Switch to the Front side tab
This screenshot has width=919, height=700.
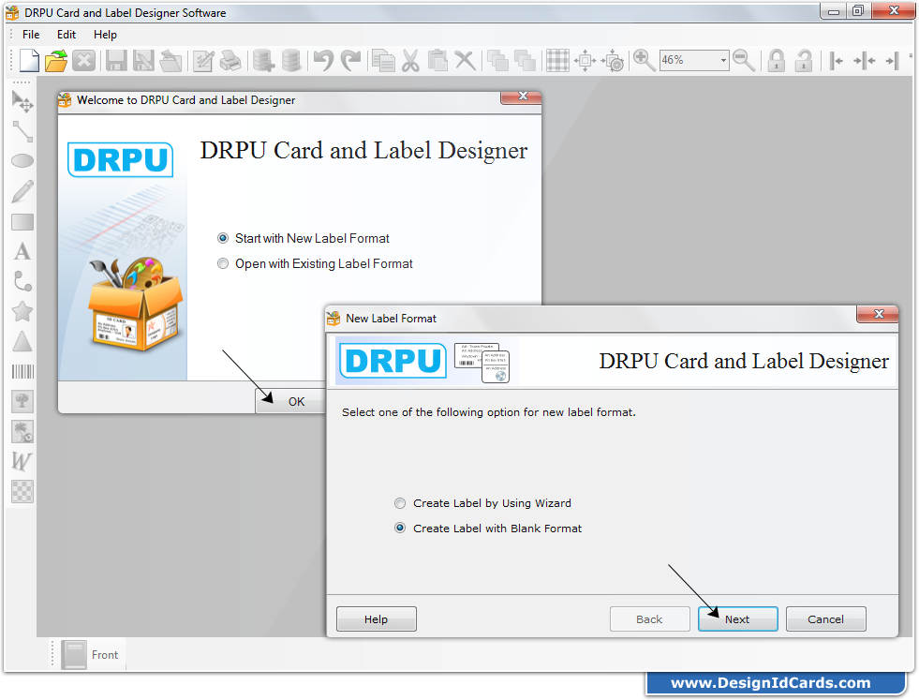click(x=92, y=655)
